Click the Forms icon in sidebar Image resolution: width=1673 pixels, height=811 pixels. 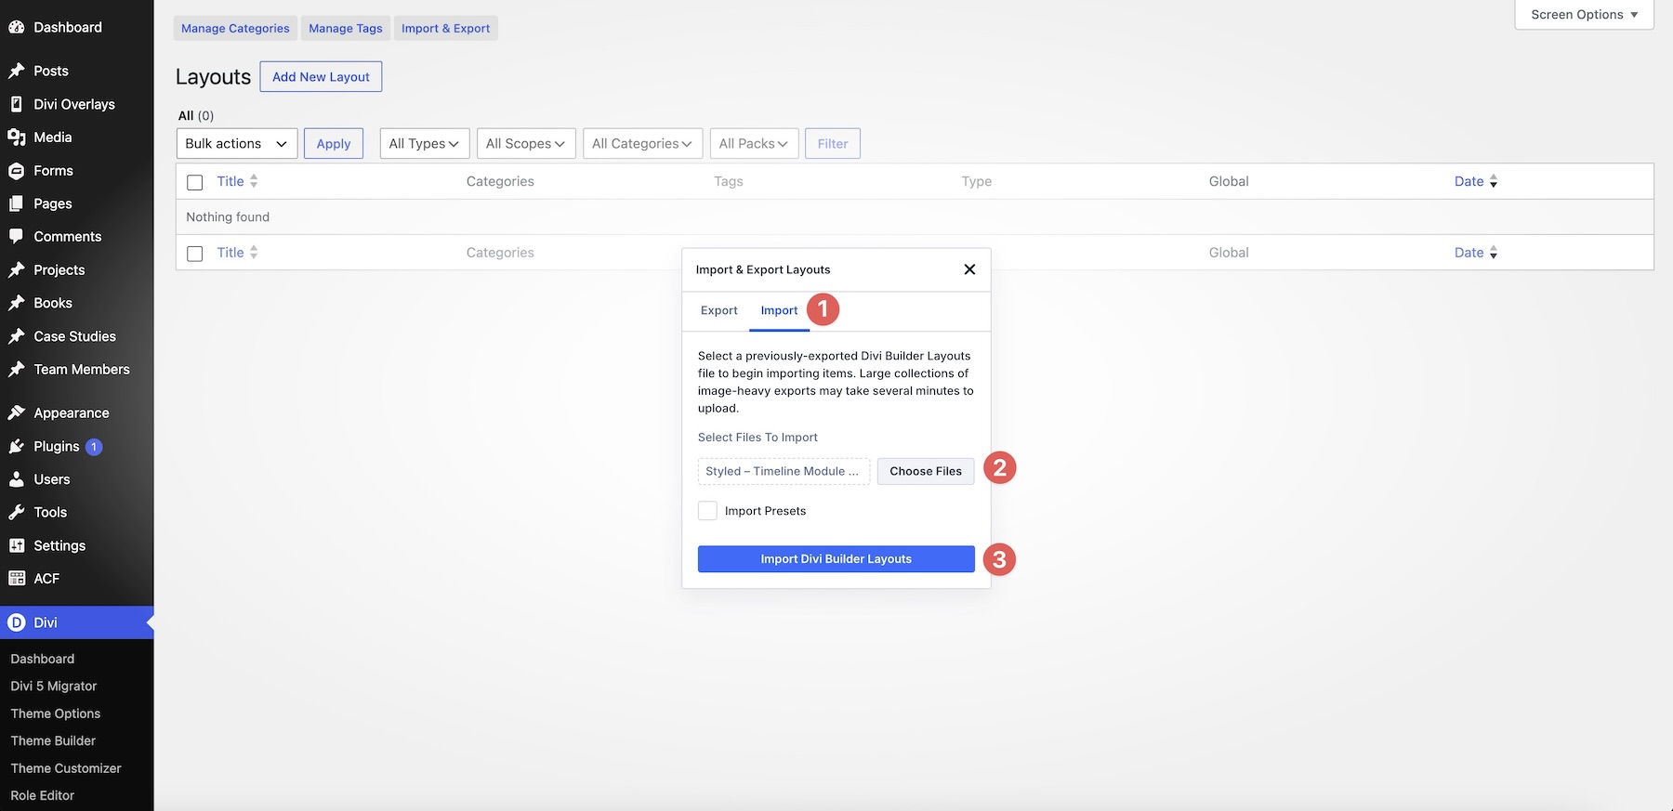pos(16,171)
